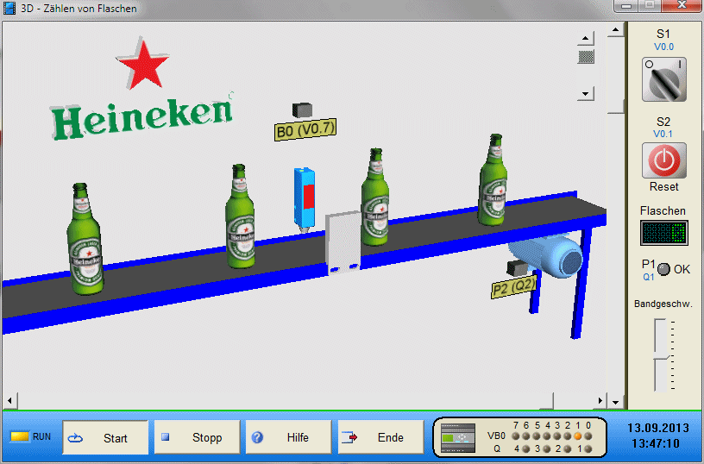The image size is (704, 464).
Task: Click the exit arrow icon on Ende
Action: coord(349,437)
